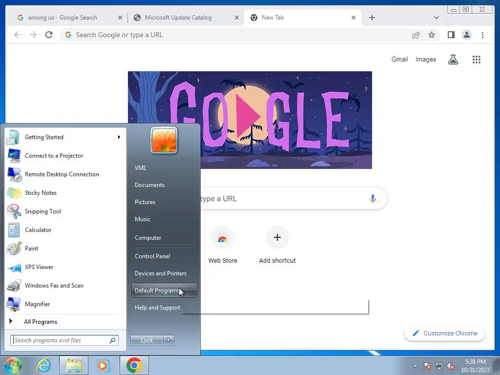Expand the shutdown options arrow beside Lock
Screen dimensions: 500x375
click(x=168, y=340)
